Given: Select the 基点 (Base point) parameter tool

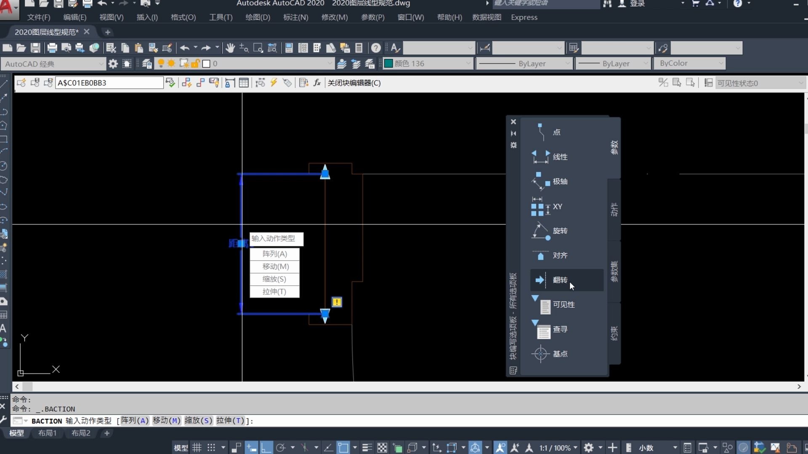Looking at the screenshot, I should tap(566, 354).
